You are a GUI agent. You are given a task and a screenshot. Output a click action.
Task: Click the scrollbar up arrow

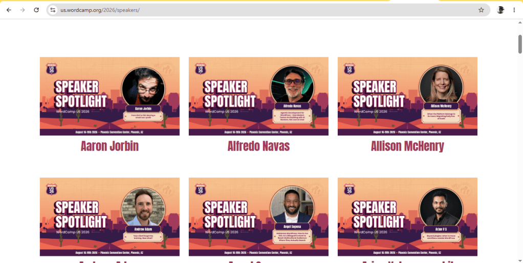coord(520,23)
